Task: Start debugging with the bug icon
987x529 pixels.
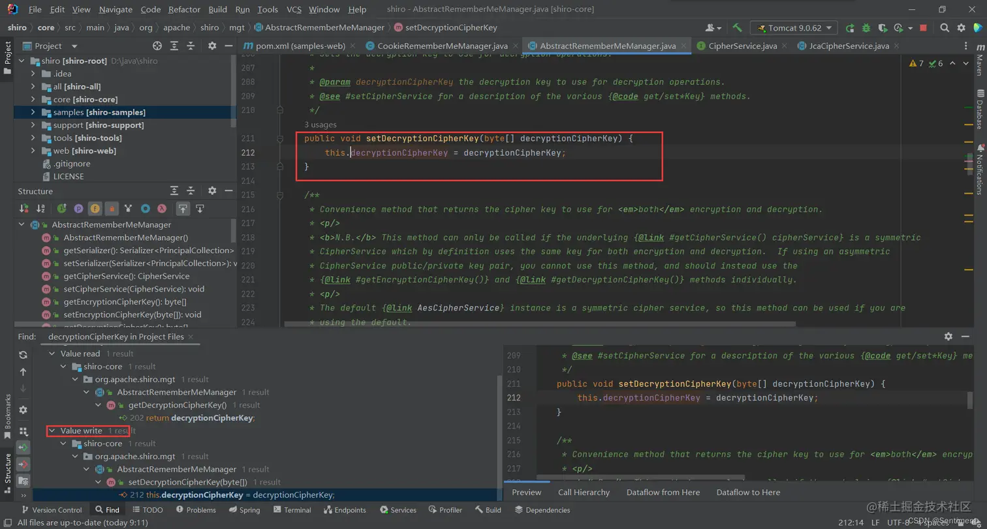Action: click(866, 28)
